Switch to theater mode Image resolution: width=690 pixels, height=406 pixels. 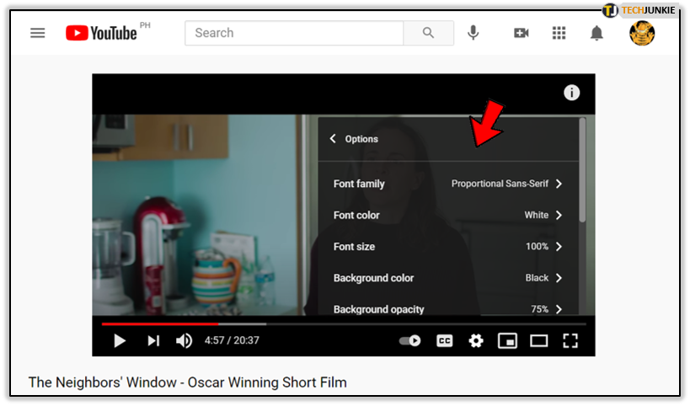click(538, 340)
